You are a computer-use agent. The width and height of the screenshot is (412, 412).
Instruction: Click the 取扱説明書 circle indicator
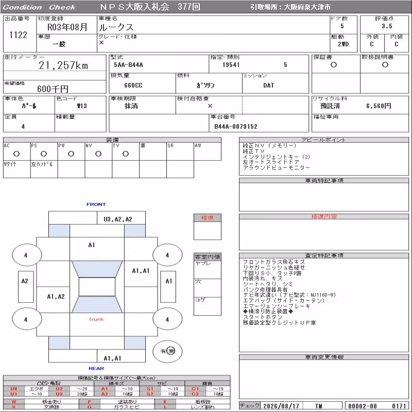click(385, 65)
